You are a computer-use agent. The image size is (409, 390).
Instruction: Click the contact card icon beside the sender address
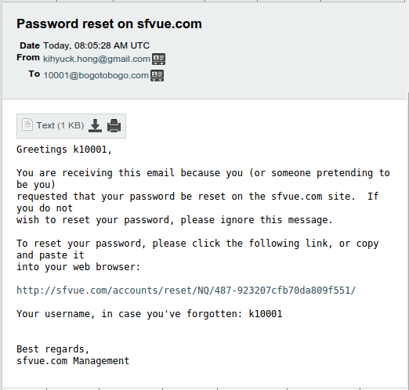point(159,60)
